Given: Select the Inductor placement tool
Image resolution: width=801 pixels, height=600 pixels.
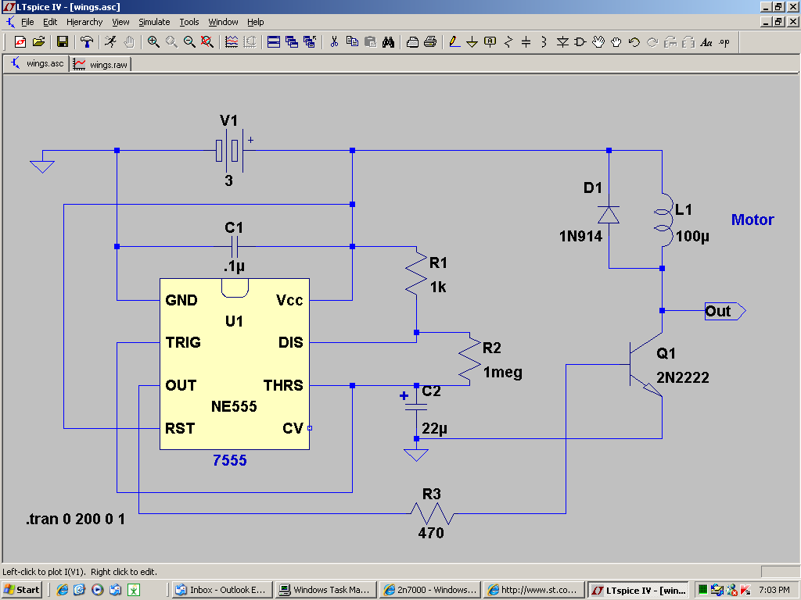Looking at the screenshot, I should coord(544,42).
